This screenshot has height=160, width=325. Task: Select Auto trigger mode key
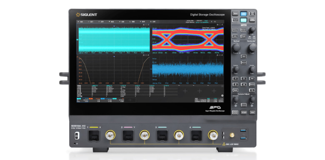click(235, 36)
